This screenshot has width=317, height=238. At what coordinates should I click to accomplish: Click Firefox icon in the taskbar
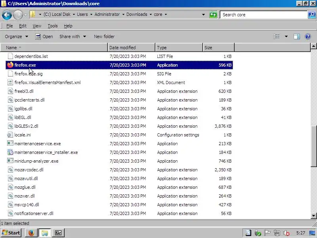pyautogui.click(x=31, y=233)
